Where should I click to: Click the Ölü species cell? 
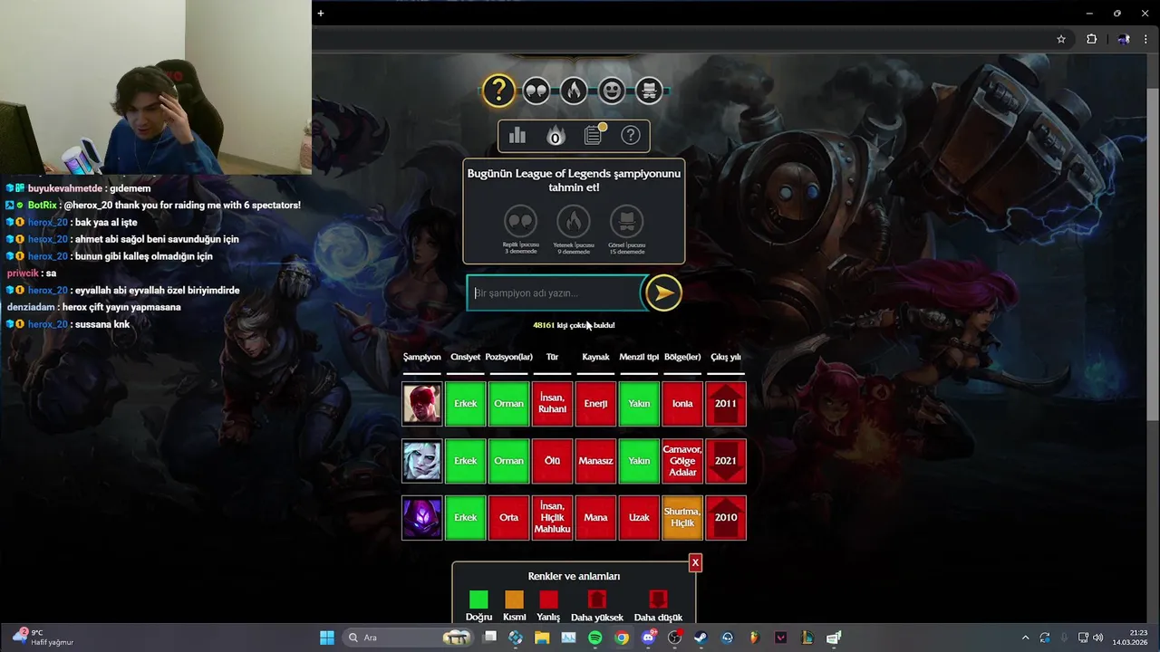(x=552, y=461)
